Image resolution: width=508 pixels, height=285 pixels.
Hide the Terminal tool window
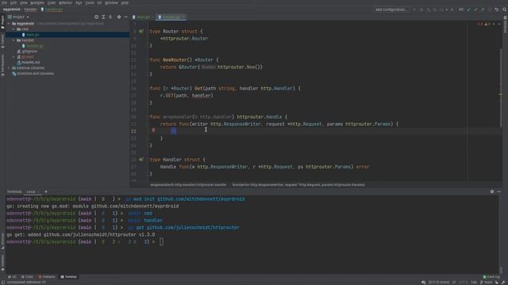pyautogui.click(x=499, y=192)
